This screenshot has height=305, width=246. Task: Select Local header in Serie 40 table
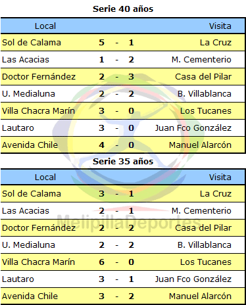[x=45, y=26]
